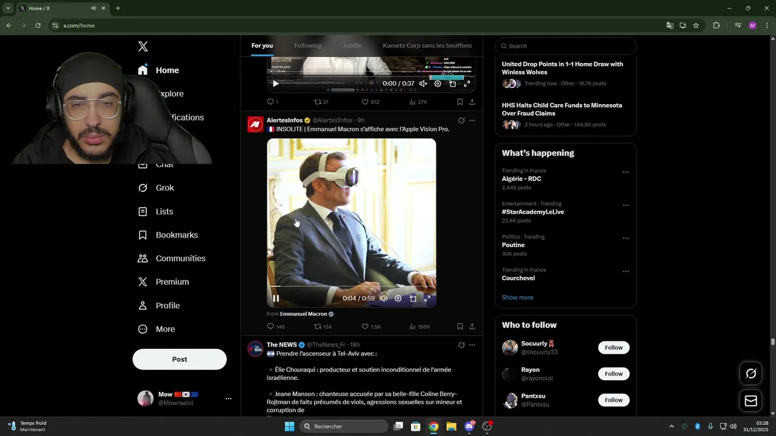Open Profile from the sidebar
776x436 pixels.
[x=159, y=306]
